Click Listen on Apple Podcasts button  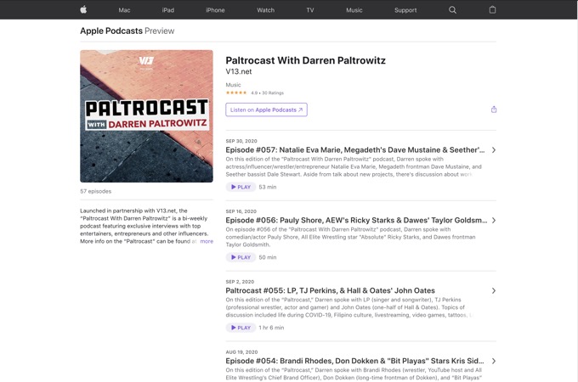pyautogui.click(x=266, y=110)
